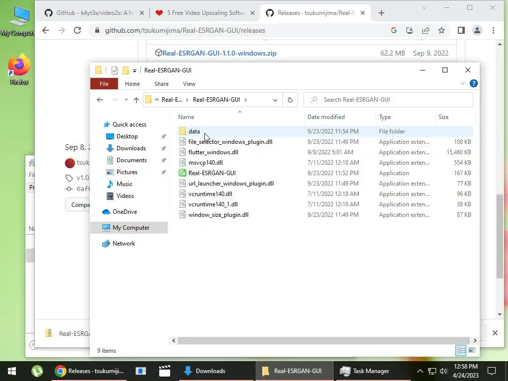Sort by Name column header

tap(186, 117)
